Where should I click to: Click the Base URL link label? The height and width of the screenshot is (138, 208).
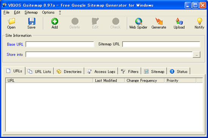[x=15, y=44]
